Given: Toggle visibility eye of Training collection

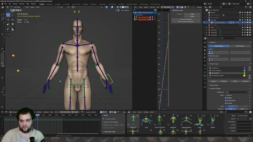Looking at the screenshot, I should tap(245, 20).
